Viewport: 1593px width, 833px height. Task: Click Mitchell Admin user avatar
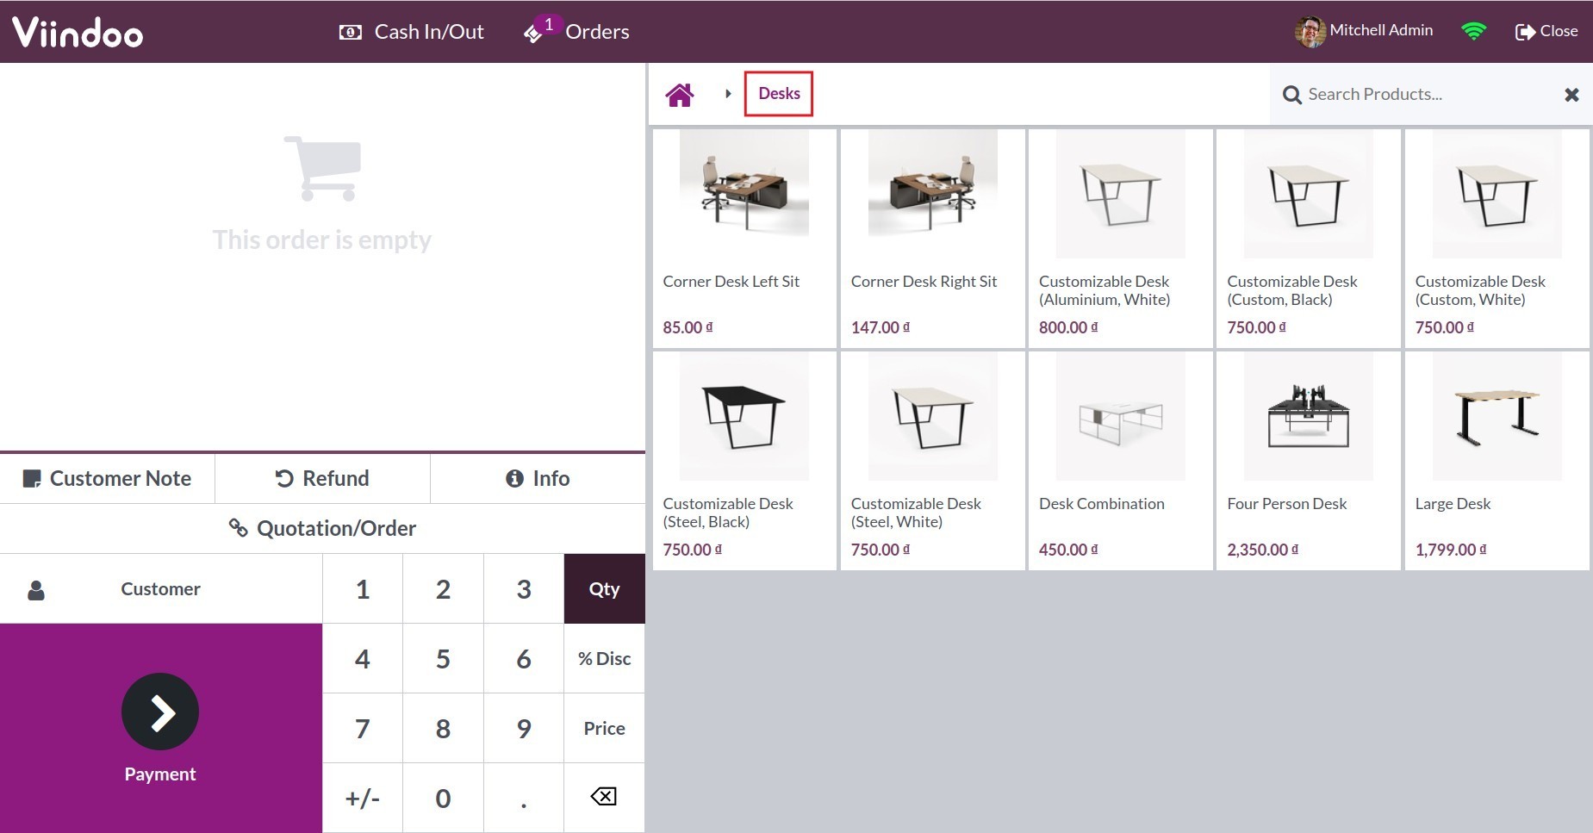click(1310, 31)
